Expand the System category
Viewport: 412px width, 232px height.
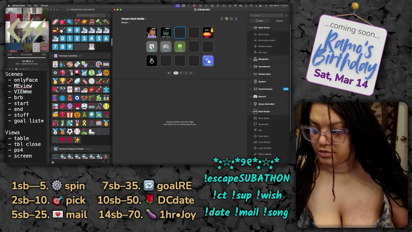(251, 82)
